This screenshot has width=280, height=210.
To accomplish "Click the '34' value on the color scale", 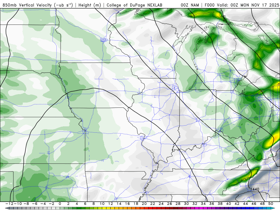I will [203, 204].
